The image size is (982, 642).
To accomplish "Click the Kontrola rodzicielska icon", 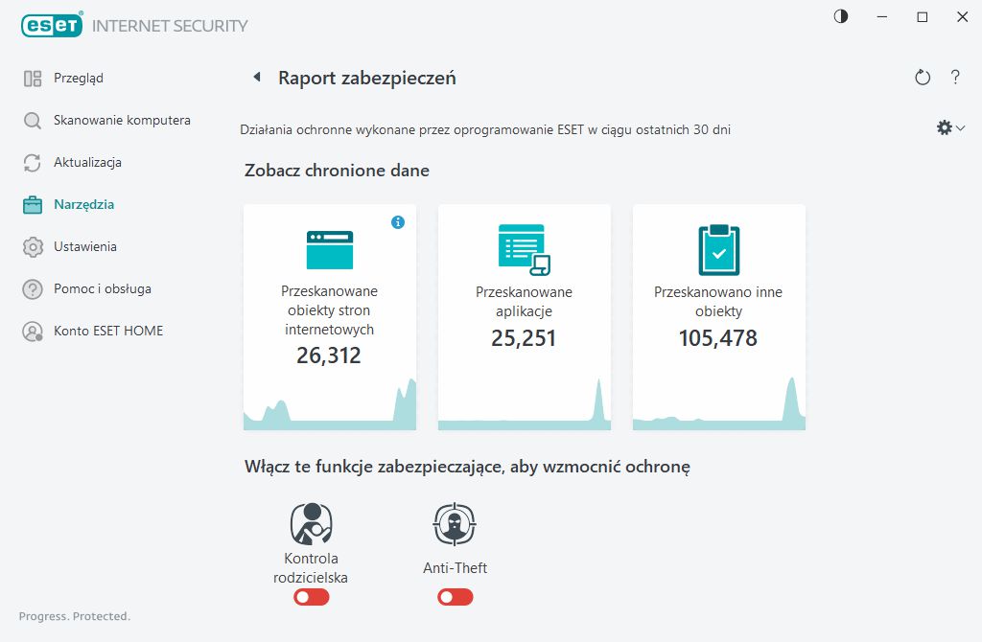I will point(311,524).
